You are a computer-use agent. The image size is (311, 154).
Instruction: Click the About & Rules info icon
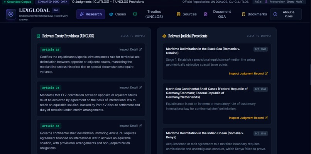click(x=275, y=14)
